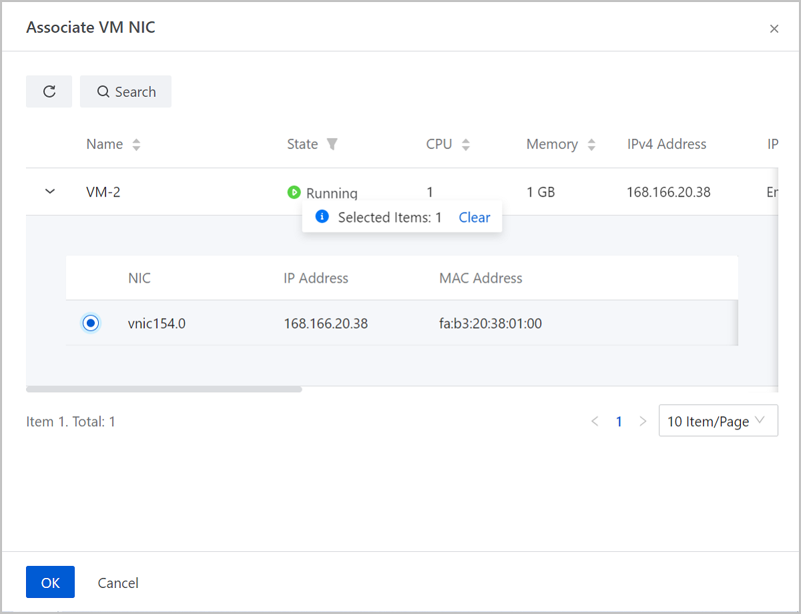801x614 pixels.
Task: Open the State column filter icon
Action: (332, 144)
